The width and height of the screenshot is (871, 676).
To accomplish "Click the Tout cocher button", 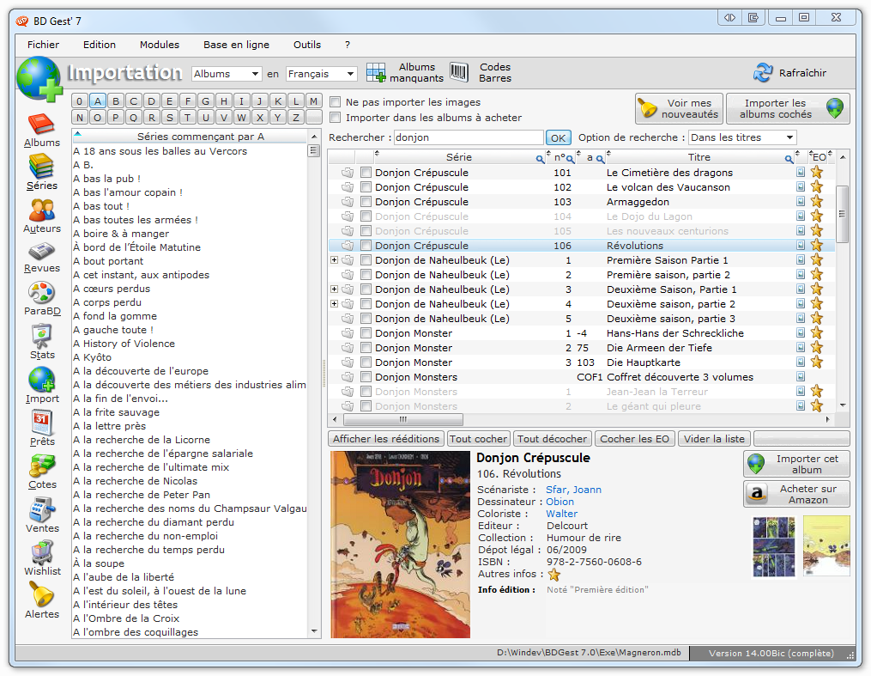I will (x=478, y=439).
